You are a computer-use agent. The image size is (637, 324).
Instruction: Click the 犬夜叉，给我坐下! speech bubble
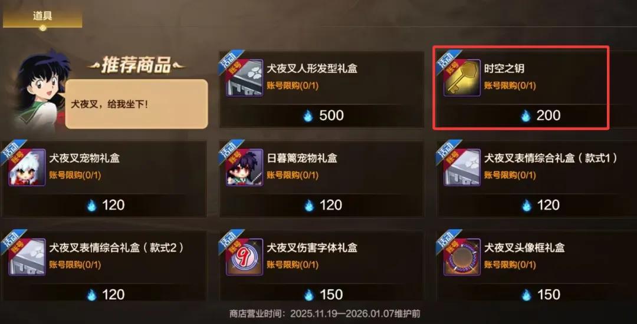click(x=136, y=104)
